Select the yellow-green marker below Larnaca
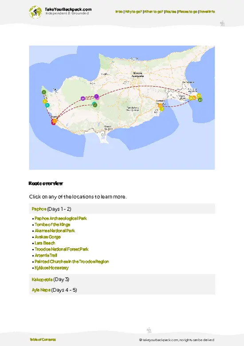This screenshot has height=346, width=244. (162, 109)
